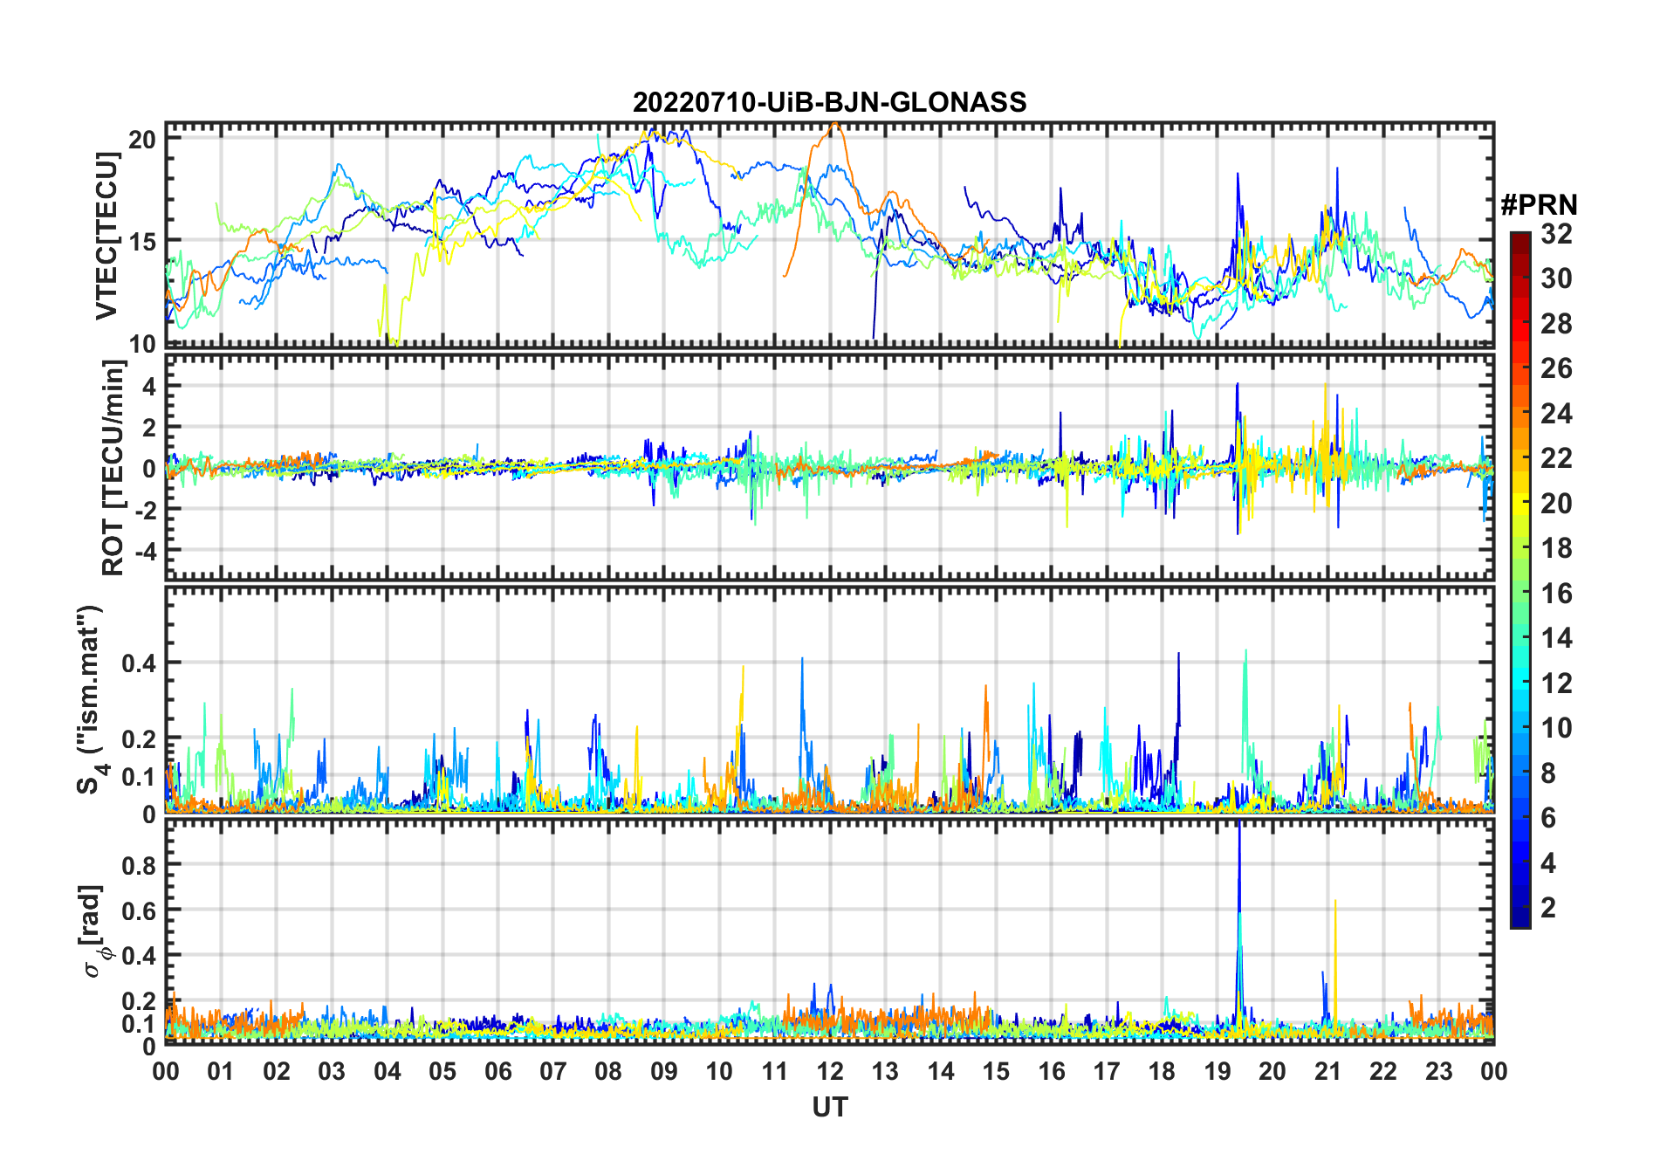Click the x-axis tick label 07
This screenshot has width=1660, height=1161.
553,1071
